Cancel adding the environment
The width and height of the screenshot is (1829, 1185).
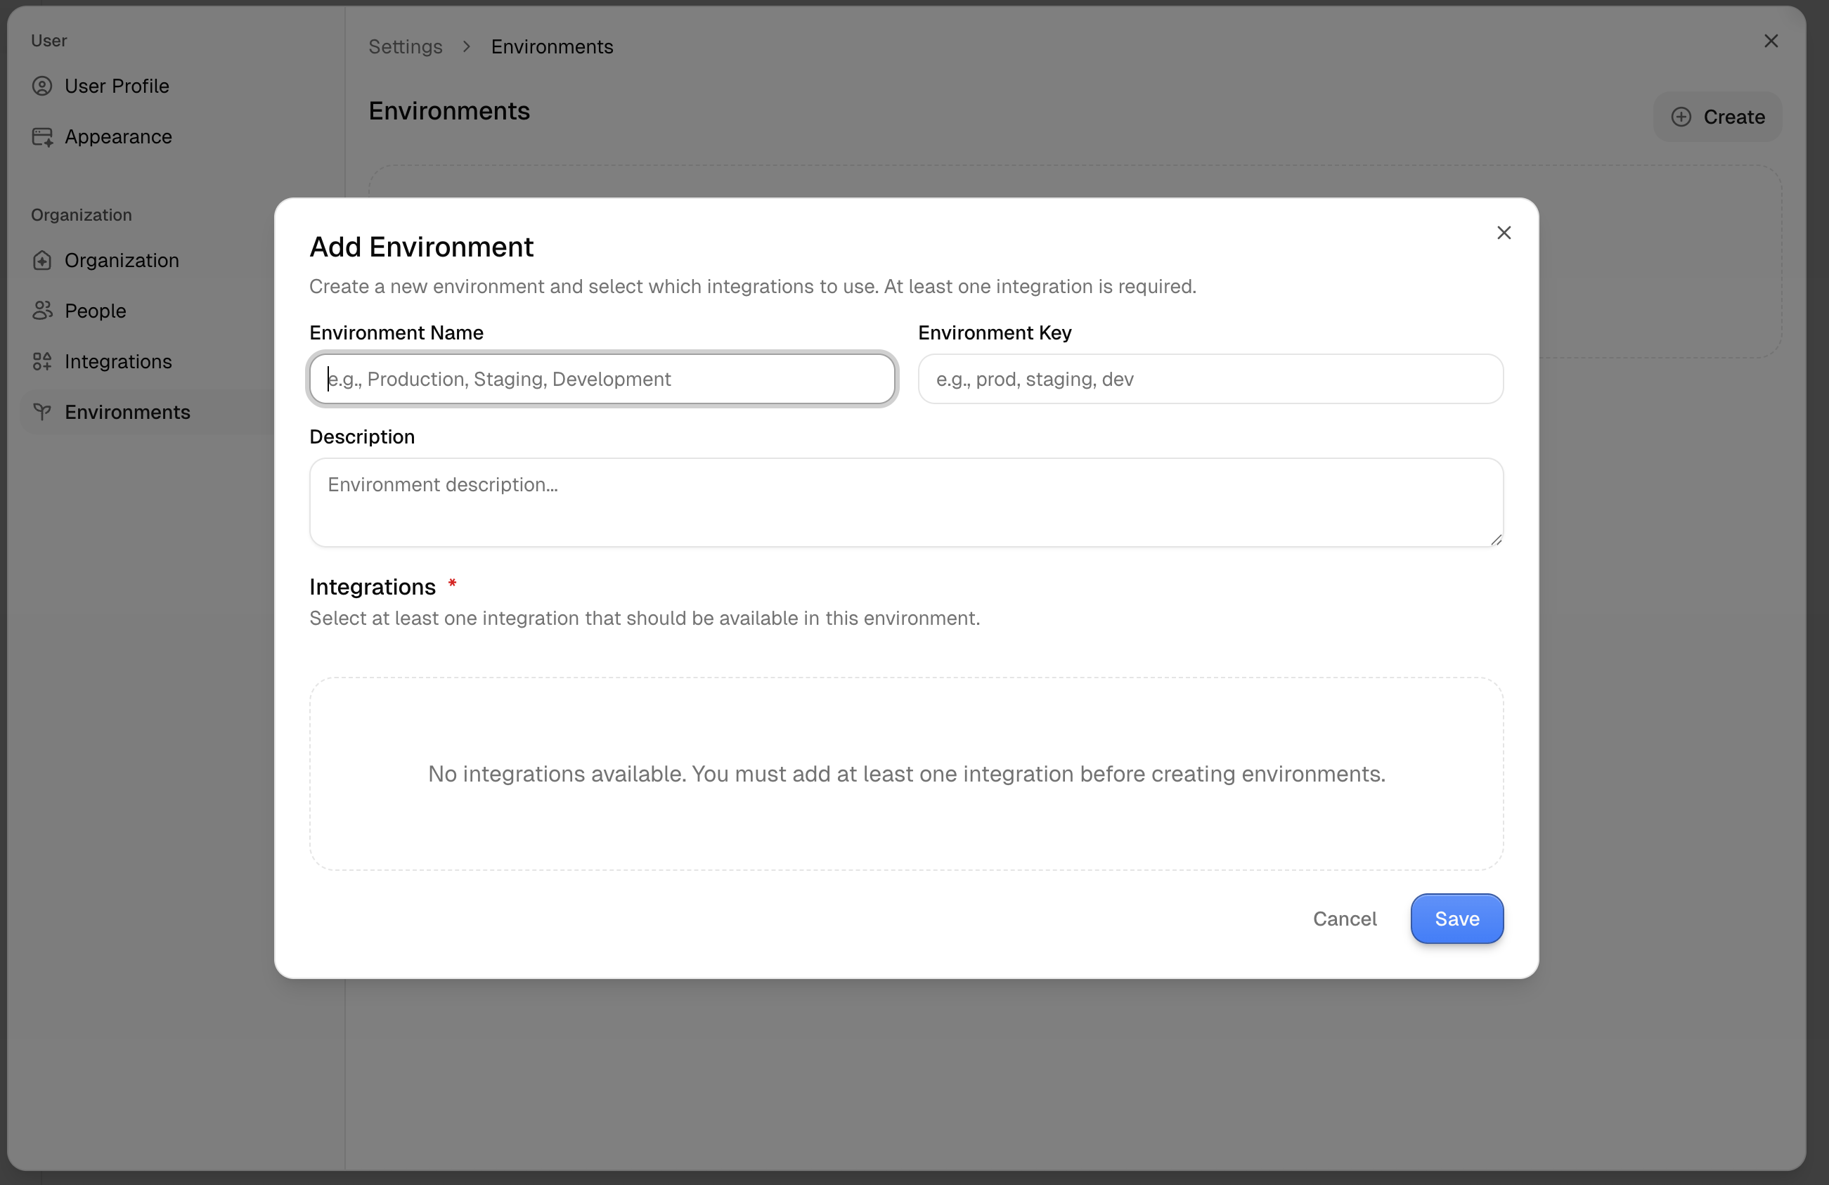[x=1343, y=919]
